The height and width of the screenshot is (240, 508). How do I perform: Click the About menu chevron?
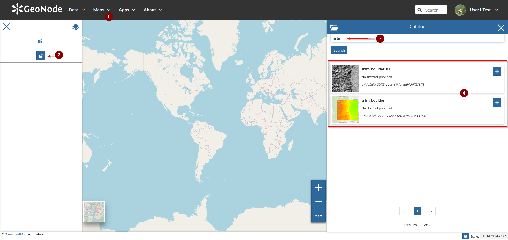pyautogui.click(x=161, y=10)
